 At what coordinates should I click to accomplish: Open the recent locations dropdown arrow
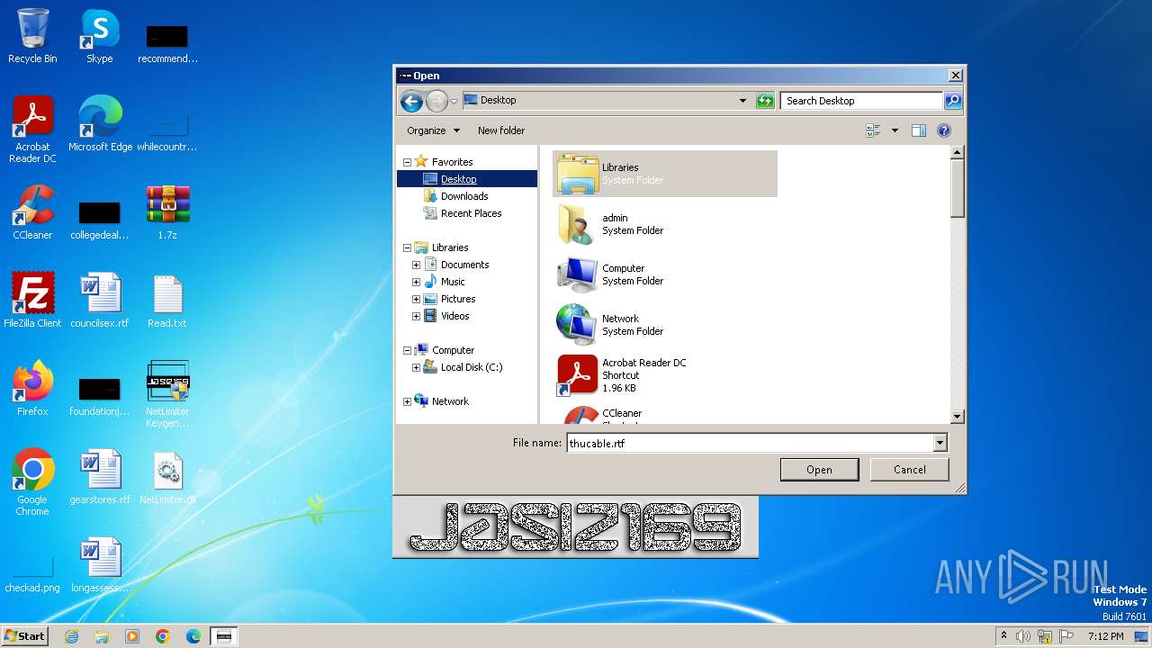coord(454,102)
